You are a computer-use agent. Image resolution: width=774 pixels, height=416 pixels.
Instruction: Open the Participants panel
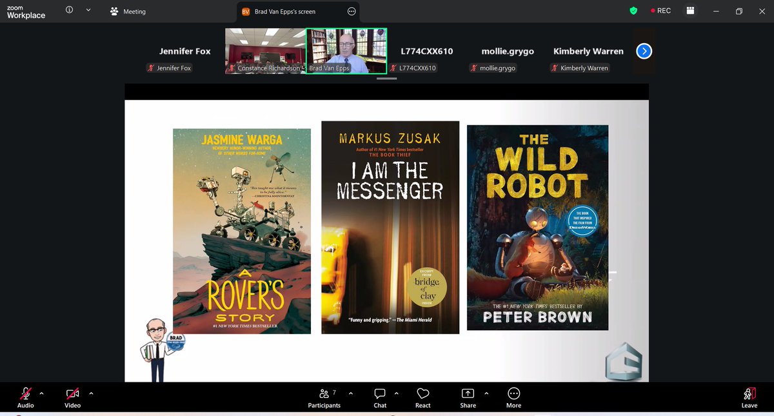[x=324, y=397]
